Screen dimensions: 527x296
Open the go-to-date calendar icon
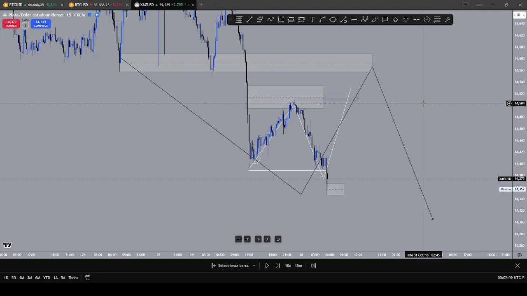coord(87,277)
